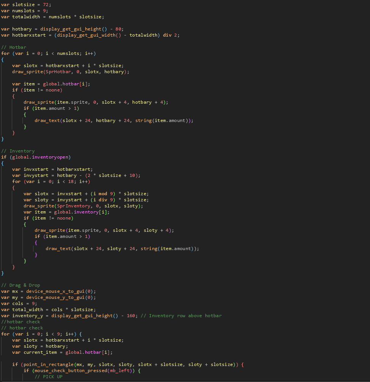Click 'var current_item = global.hotbar[i];'
370x382 pixels.
click(62, 352)
